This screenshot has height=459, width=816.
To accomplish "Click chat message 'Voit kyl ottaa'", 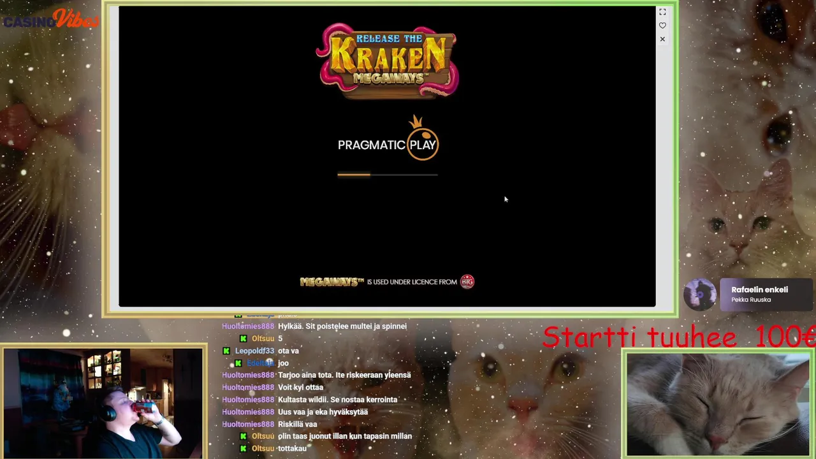I will click(x=300, y=388).
